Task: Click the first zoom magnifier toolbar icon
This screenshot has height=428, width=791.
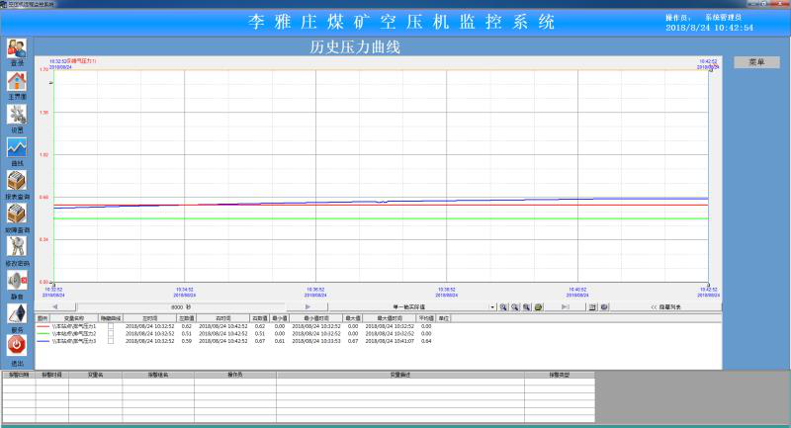Action: [x=503, y=307]
